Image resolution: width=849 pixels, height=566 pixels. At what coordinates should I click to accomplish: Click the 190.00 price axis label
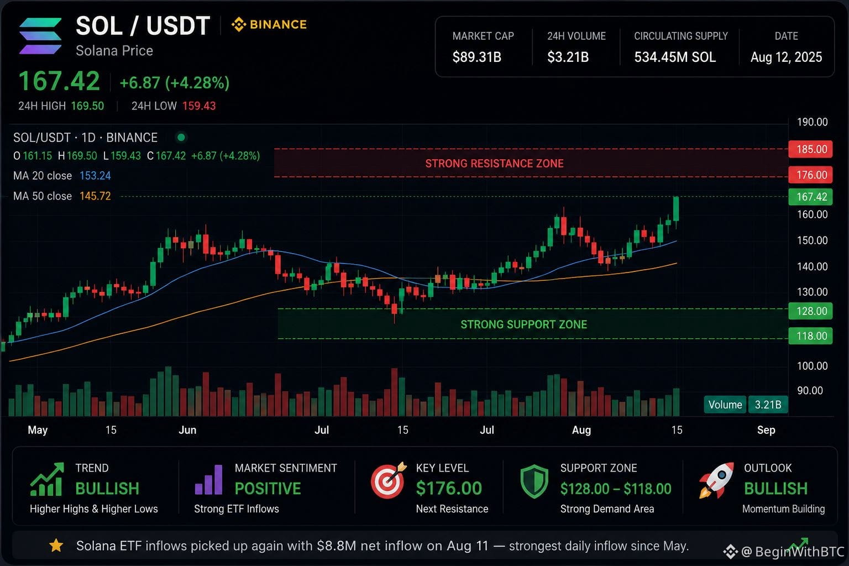click(812, 122)
